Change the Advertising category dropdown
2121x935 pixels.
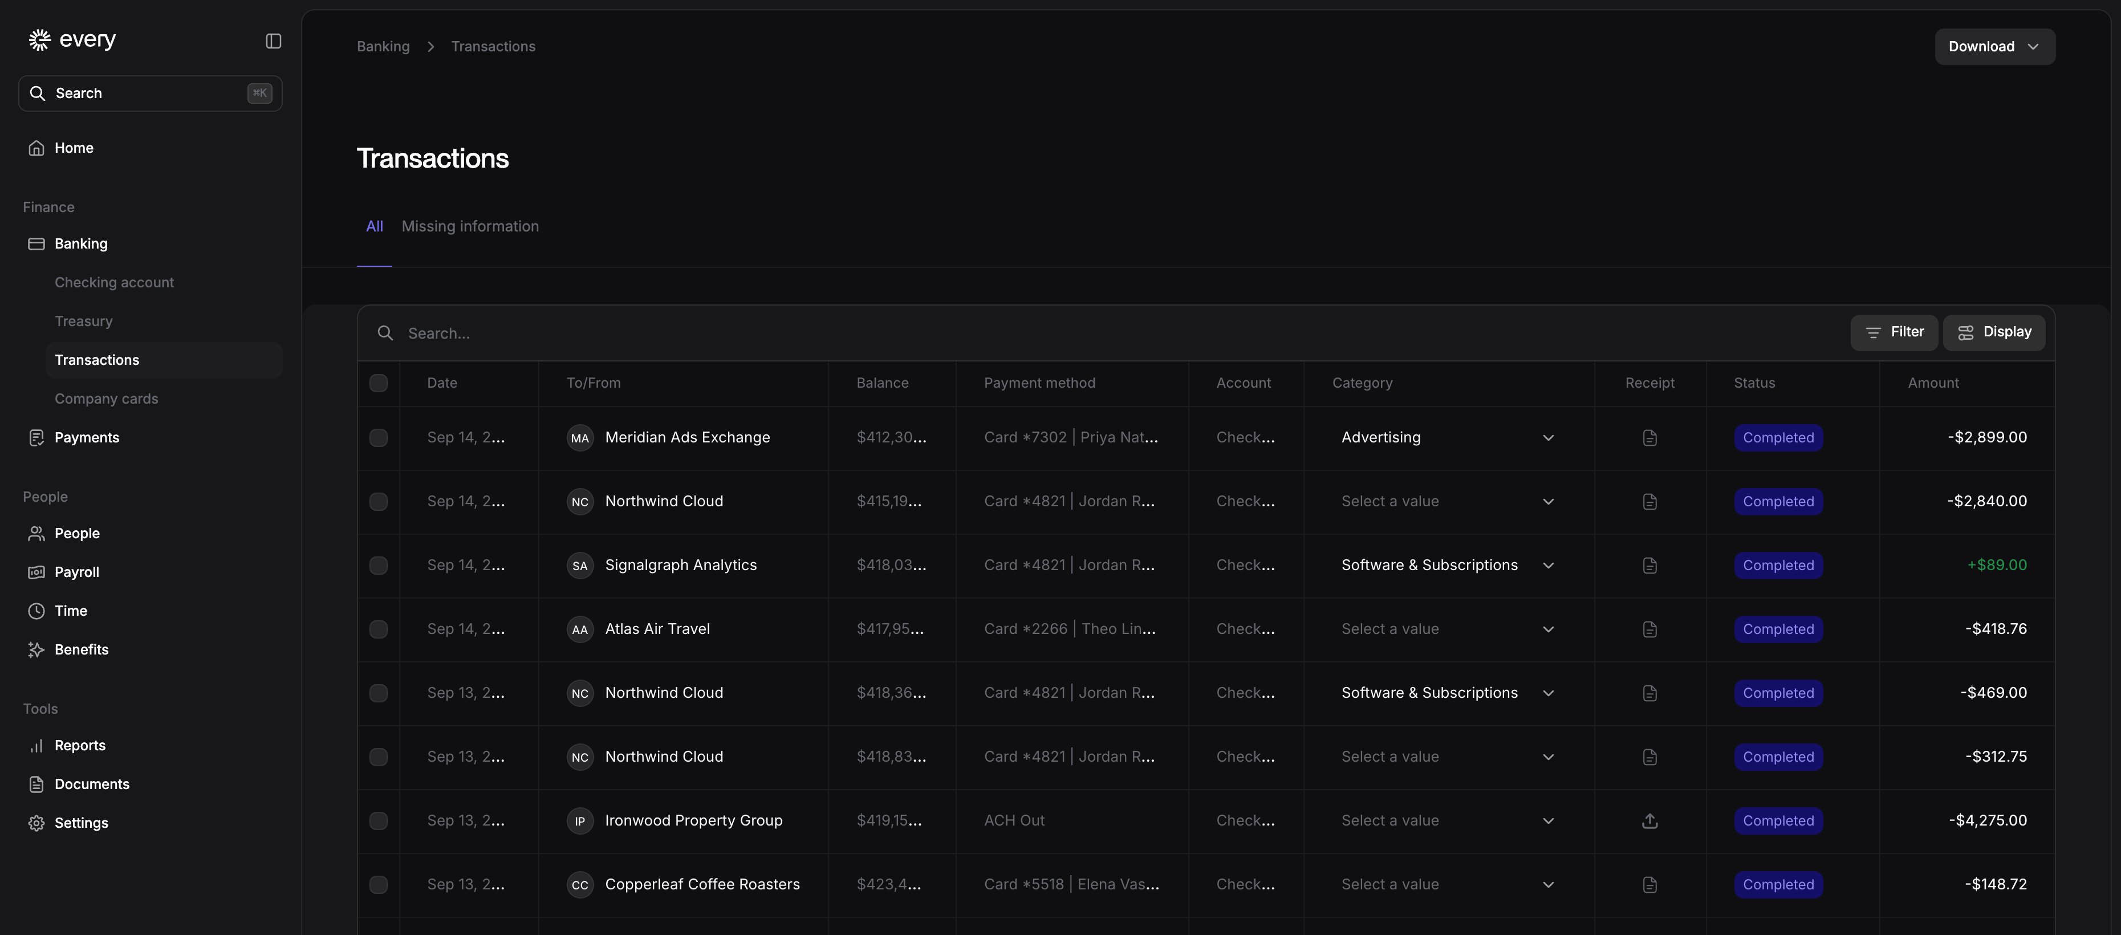point(1448,438)
